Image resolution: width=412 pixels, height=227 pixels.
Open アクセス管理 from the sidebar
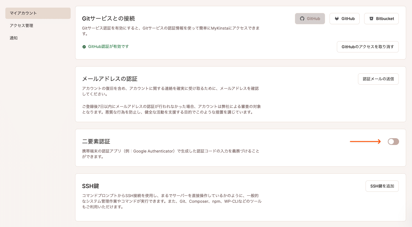pos(21,26)
